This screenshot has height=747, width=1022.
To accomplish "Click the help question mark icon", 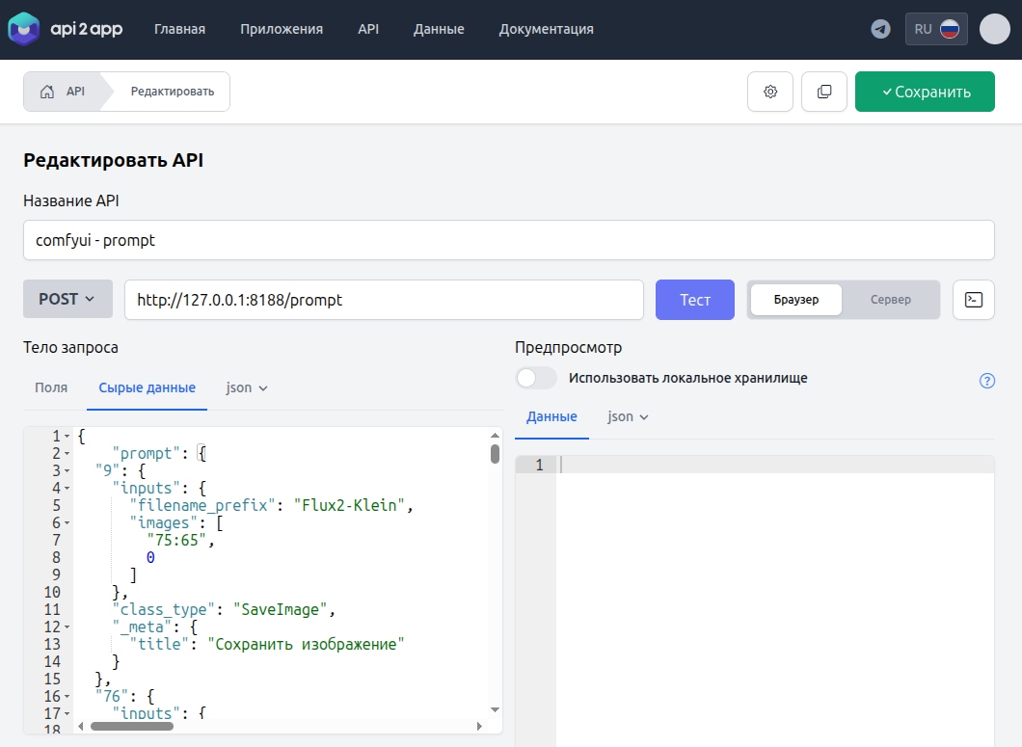I will pos(987,381).
